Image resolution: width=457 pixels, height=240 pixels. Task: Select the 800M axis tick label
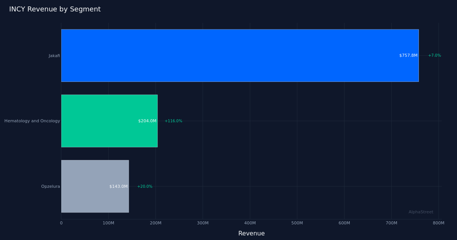[438, 223]
